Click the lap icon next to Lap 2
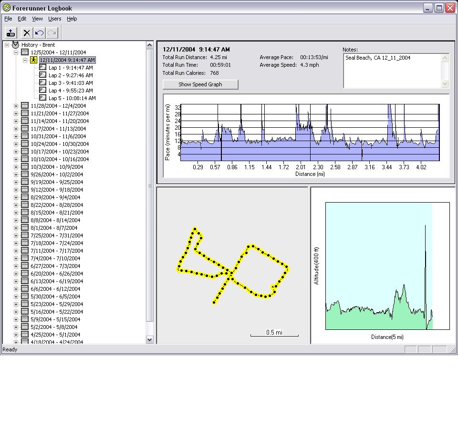The width and height of the screenshot is (458, 440). 42,75
